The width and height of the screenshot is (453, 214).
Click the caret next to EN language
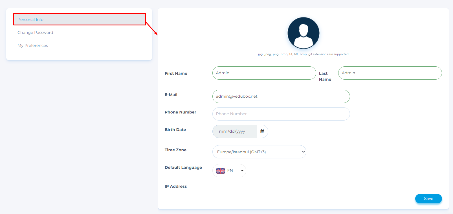click(242, 171)
